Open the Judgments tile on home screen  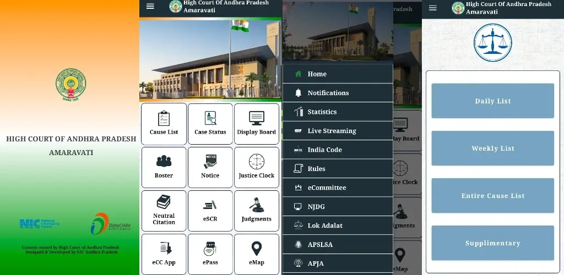click(x=257, y=211)
